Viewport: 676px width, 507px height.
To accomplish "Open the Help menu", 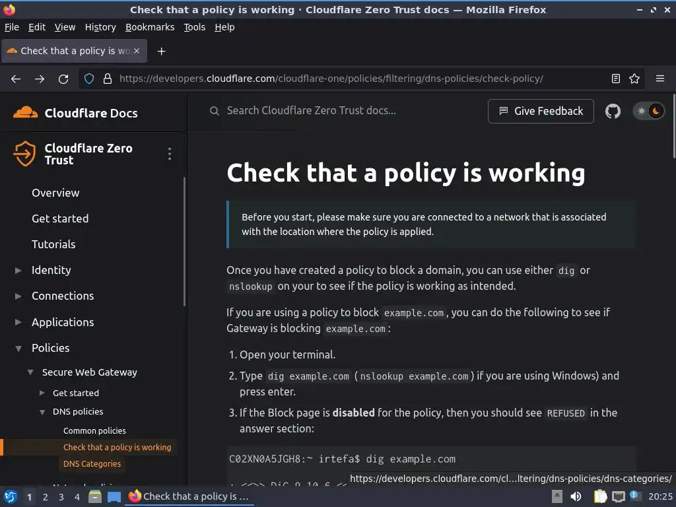I will (224, 27).
